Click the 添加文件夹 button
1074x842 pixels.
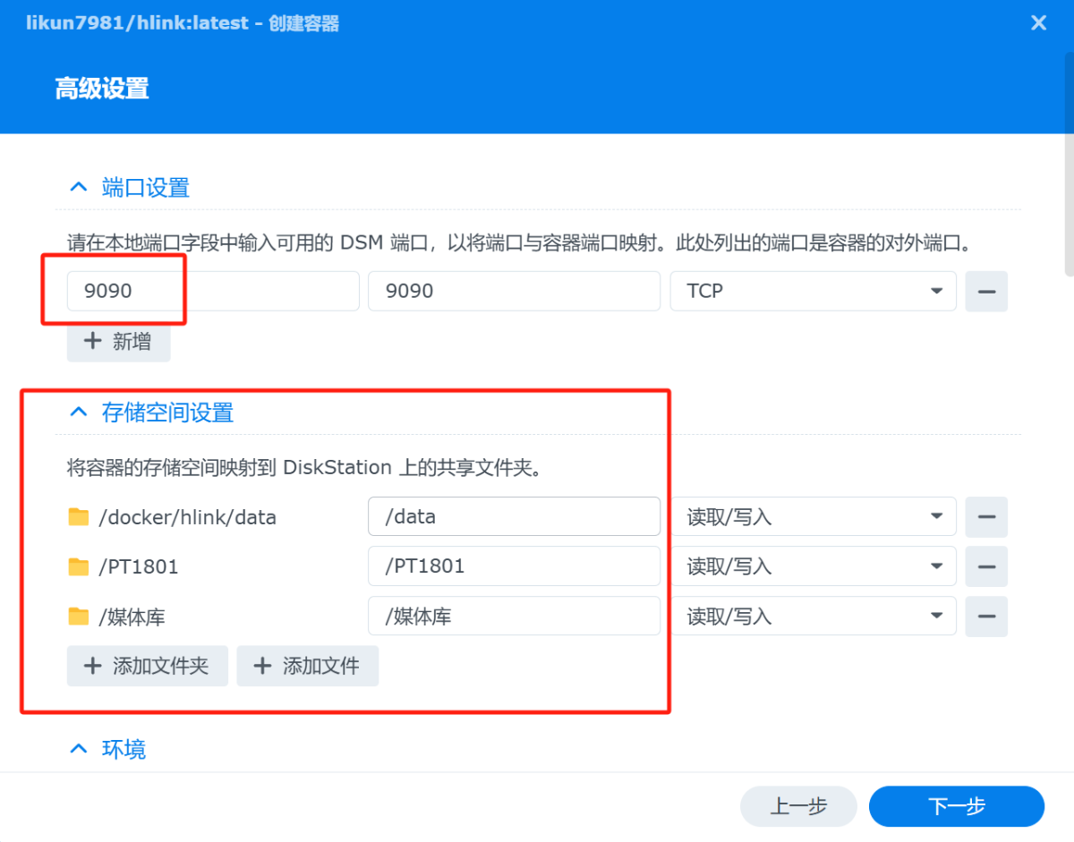tap(147, 666)
